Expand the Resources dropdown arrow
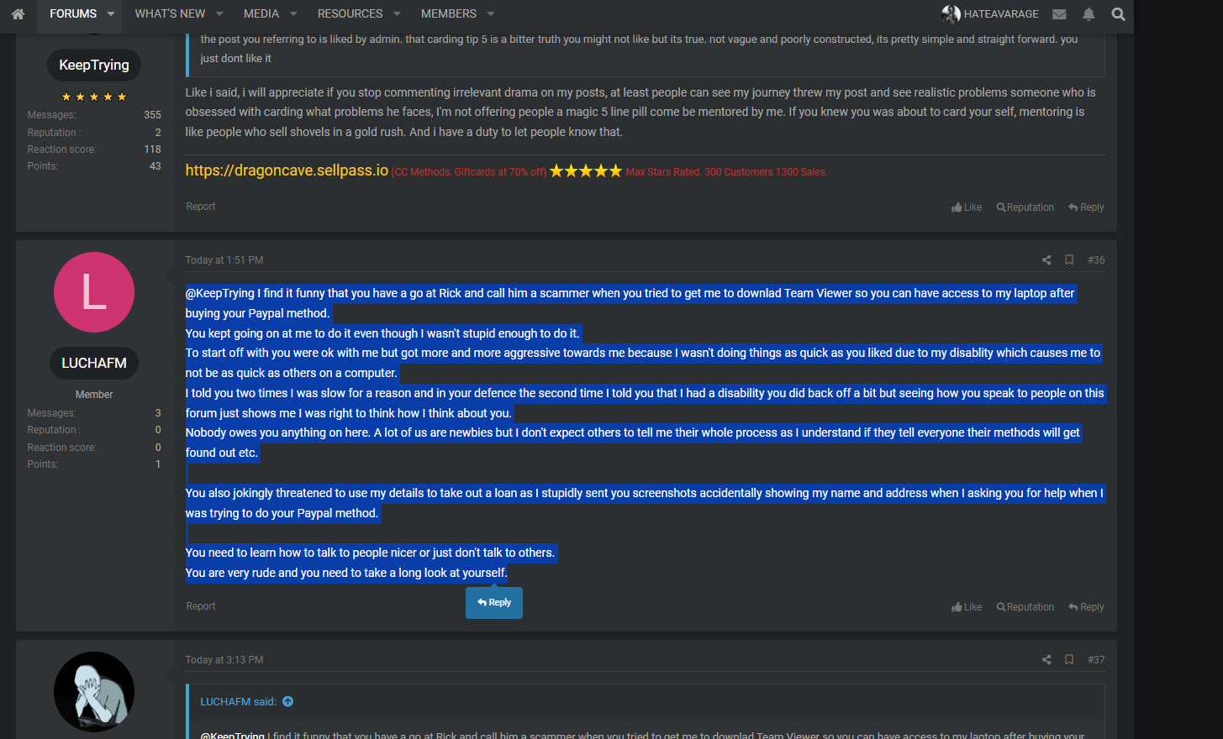This screenshot has width=1223, height=739. pos(398,14)
